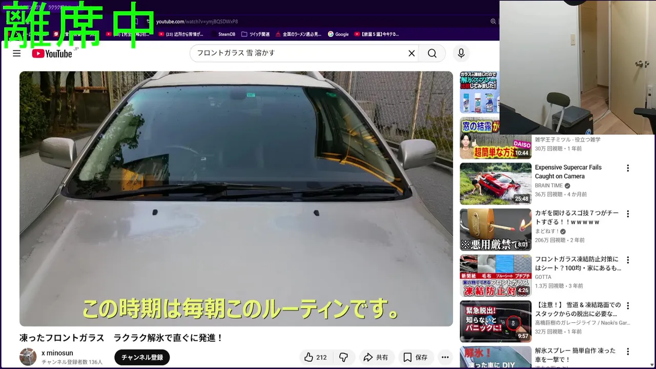Screen dimensions: 656x369
Task: Open the 全国のラーメン bookmark
Action: (298, 34)
